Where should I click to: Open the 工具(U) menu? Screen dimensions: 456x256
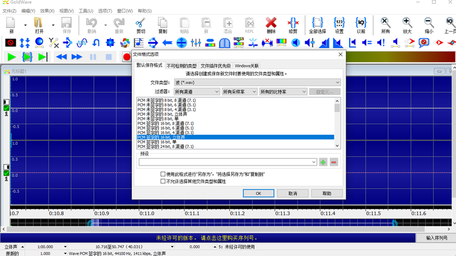[x=85, y=11]
